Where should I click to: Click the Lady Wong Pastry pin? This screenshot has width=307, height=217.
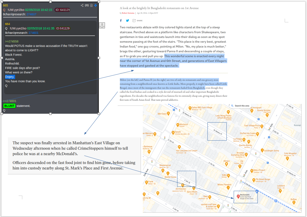[228, 112]
